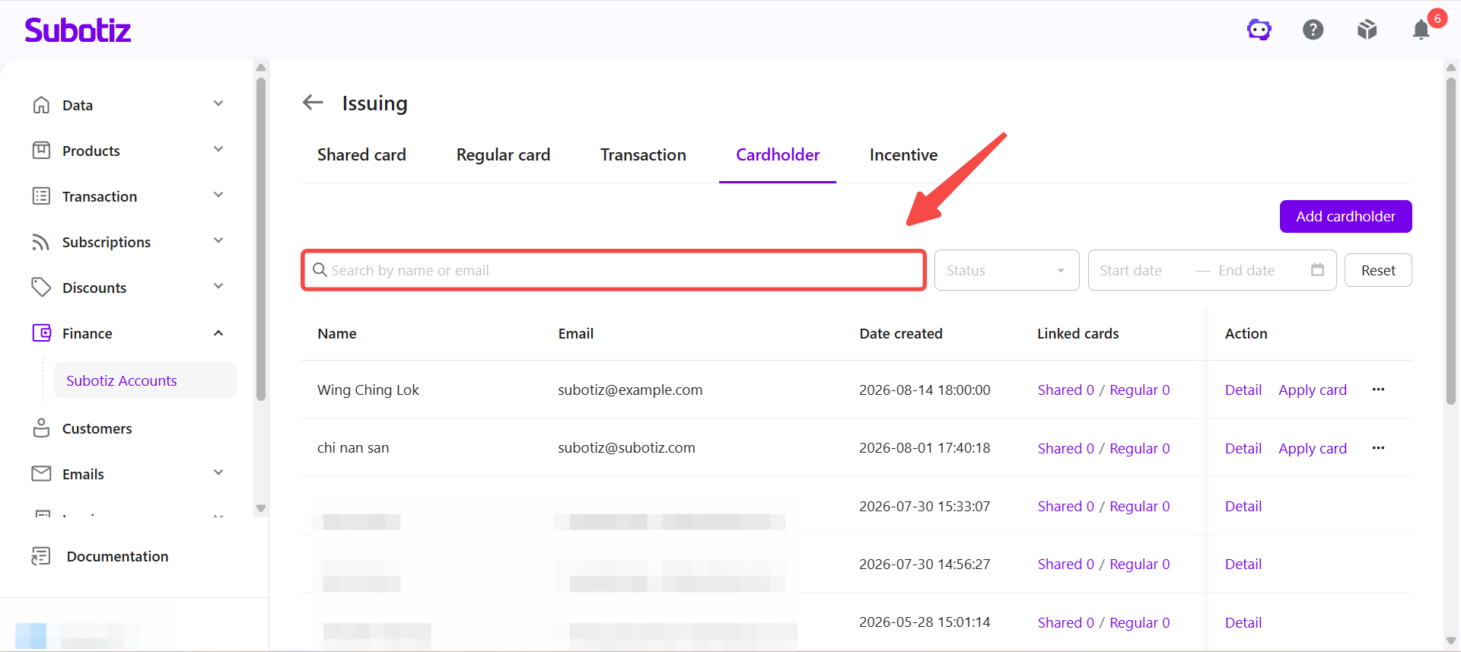
Task: Open Detail for Wing Ching Lok
Action: tap(1243, 390)
